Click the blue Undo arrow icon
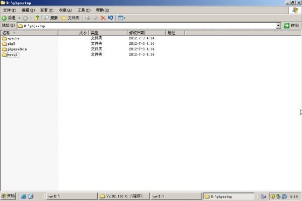This screenshot has width=302, height=201. 111,18
